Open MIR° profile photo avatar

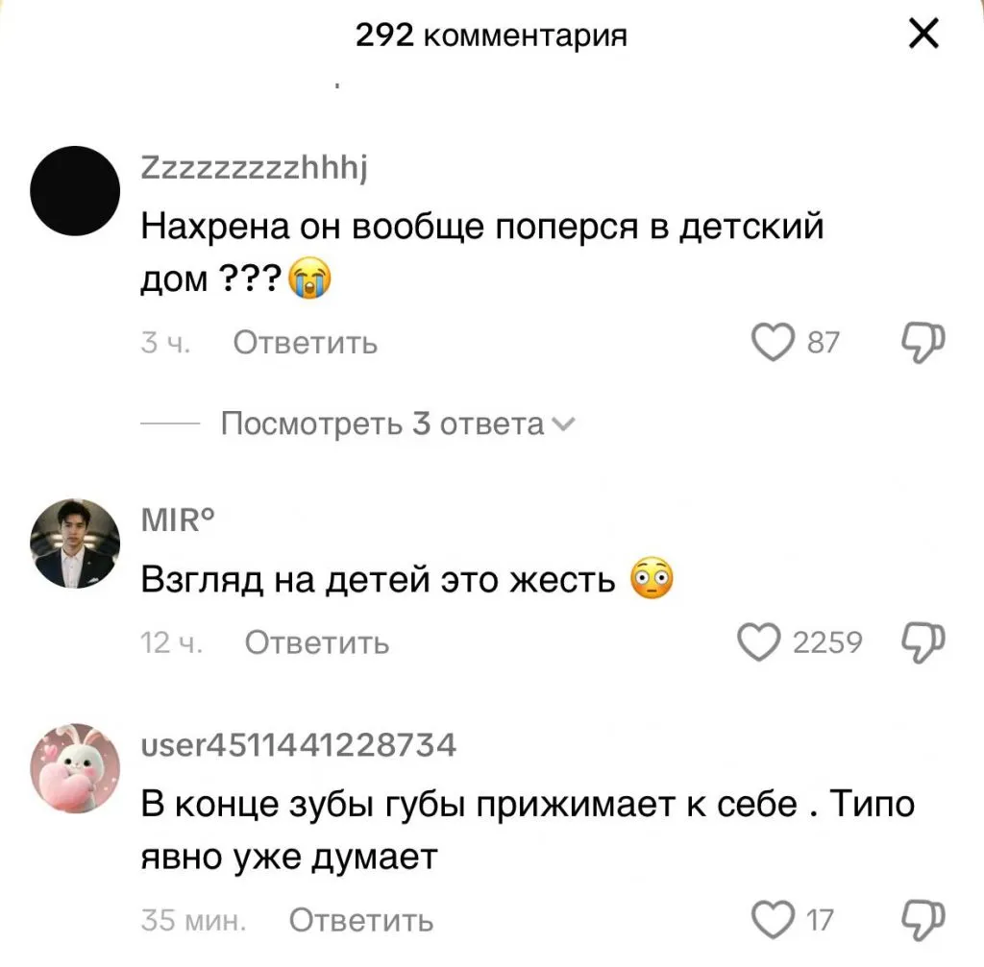coord(75,544)
